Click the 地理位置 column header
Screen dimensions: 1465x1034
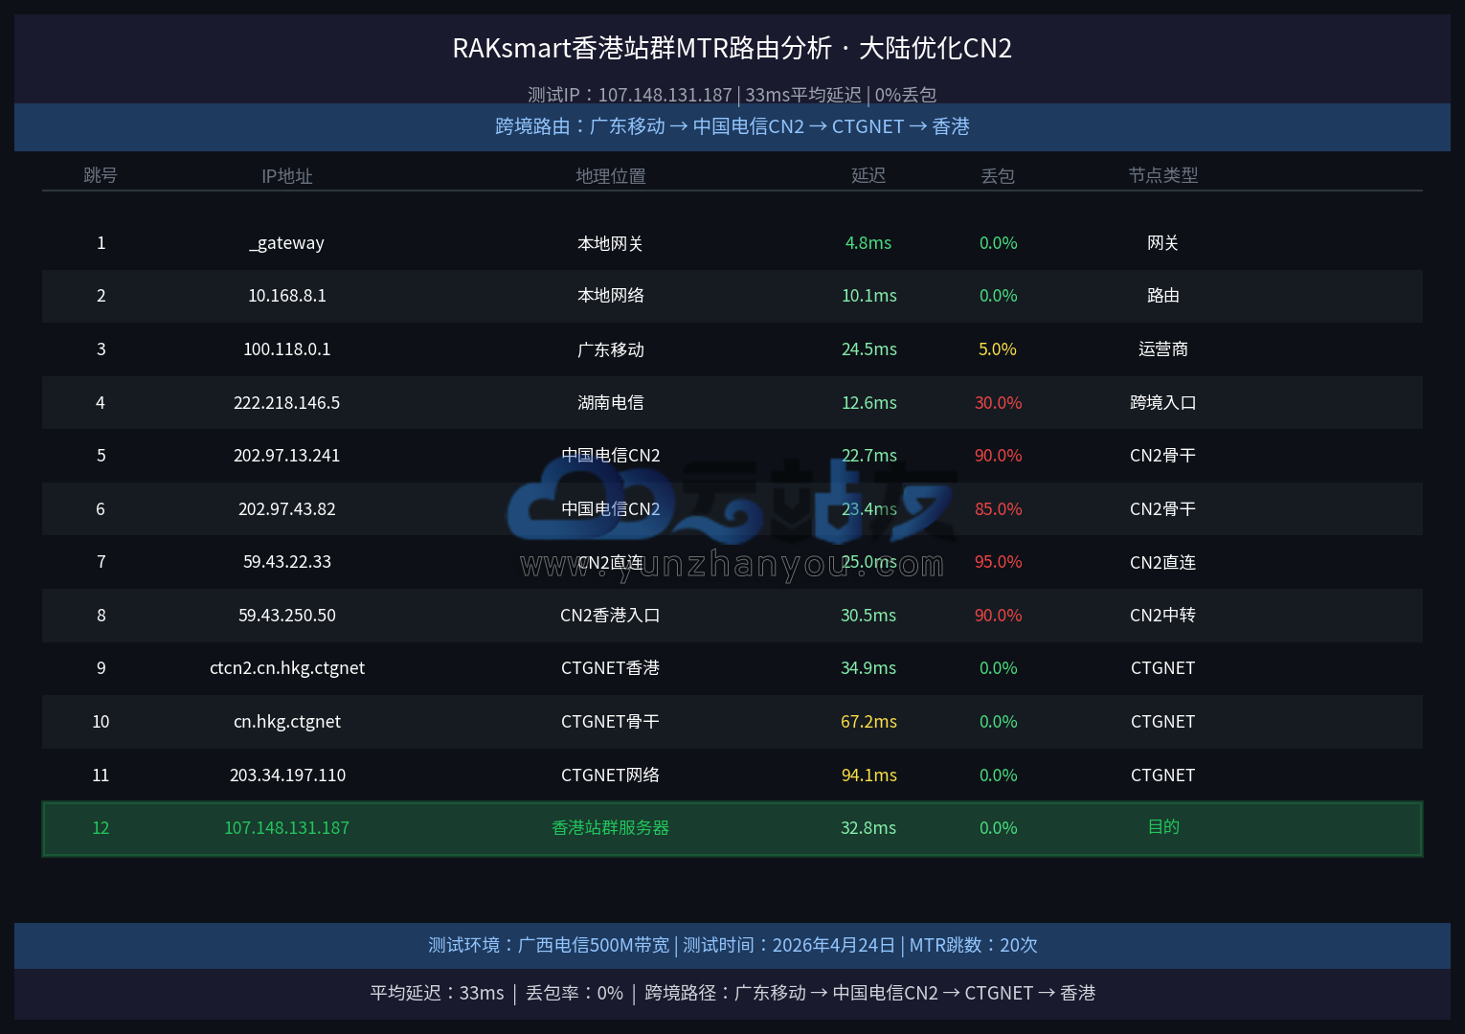click(610, 176)
